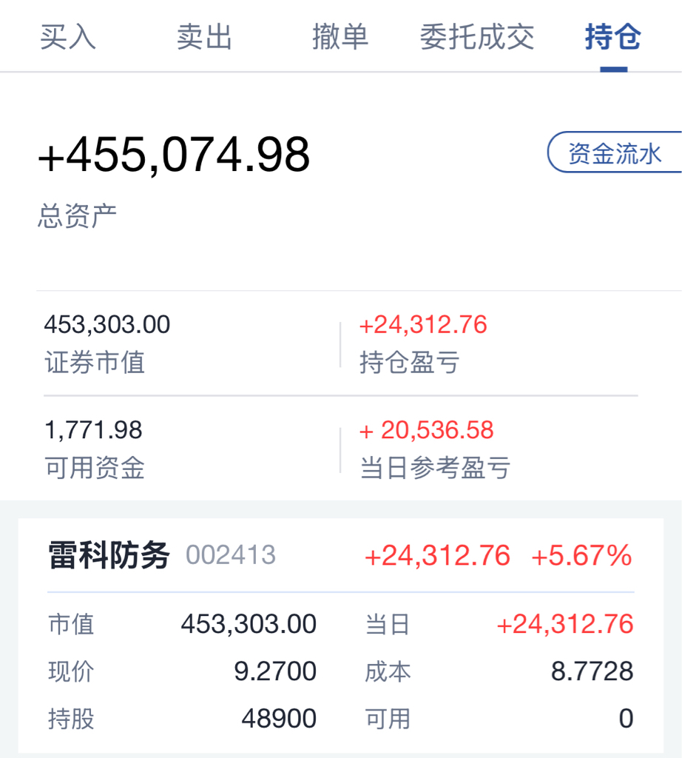Image resolution: width=682 pixels, height=758 pixels.
Task: Select the 证券市值 label
Action: [95, 362]
